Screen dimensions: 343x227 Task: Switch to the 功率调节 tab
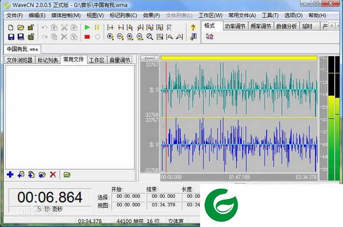tap(235, 26)
